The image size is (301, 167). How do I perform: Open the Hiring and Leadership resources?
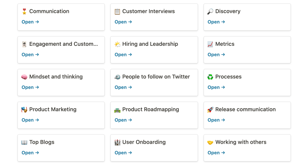[123, 55]
